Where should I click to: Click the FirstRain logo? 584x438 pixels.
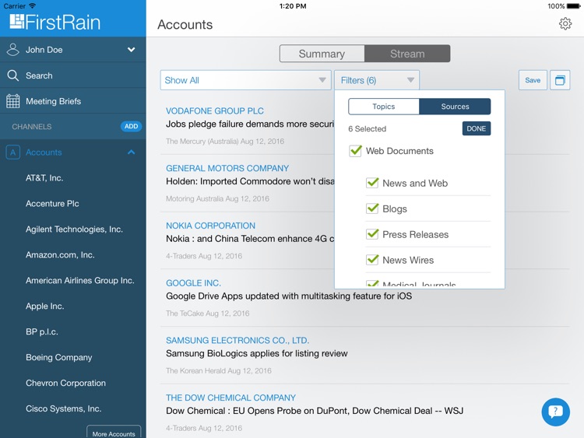tap(55, 22)
